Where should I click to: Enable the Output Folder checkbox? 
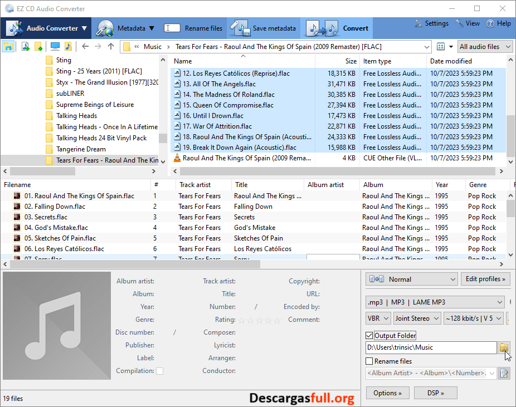pyautogui.click(x=369, y=335)
